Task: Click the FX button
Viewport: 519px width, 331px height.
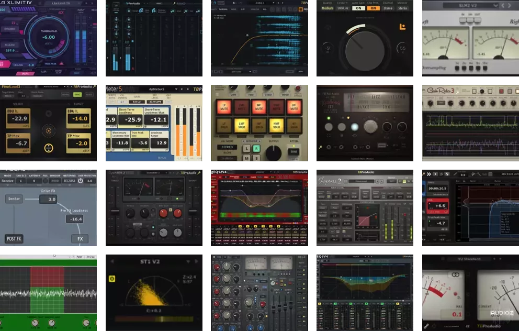Action: click(x=80, y=238)
